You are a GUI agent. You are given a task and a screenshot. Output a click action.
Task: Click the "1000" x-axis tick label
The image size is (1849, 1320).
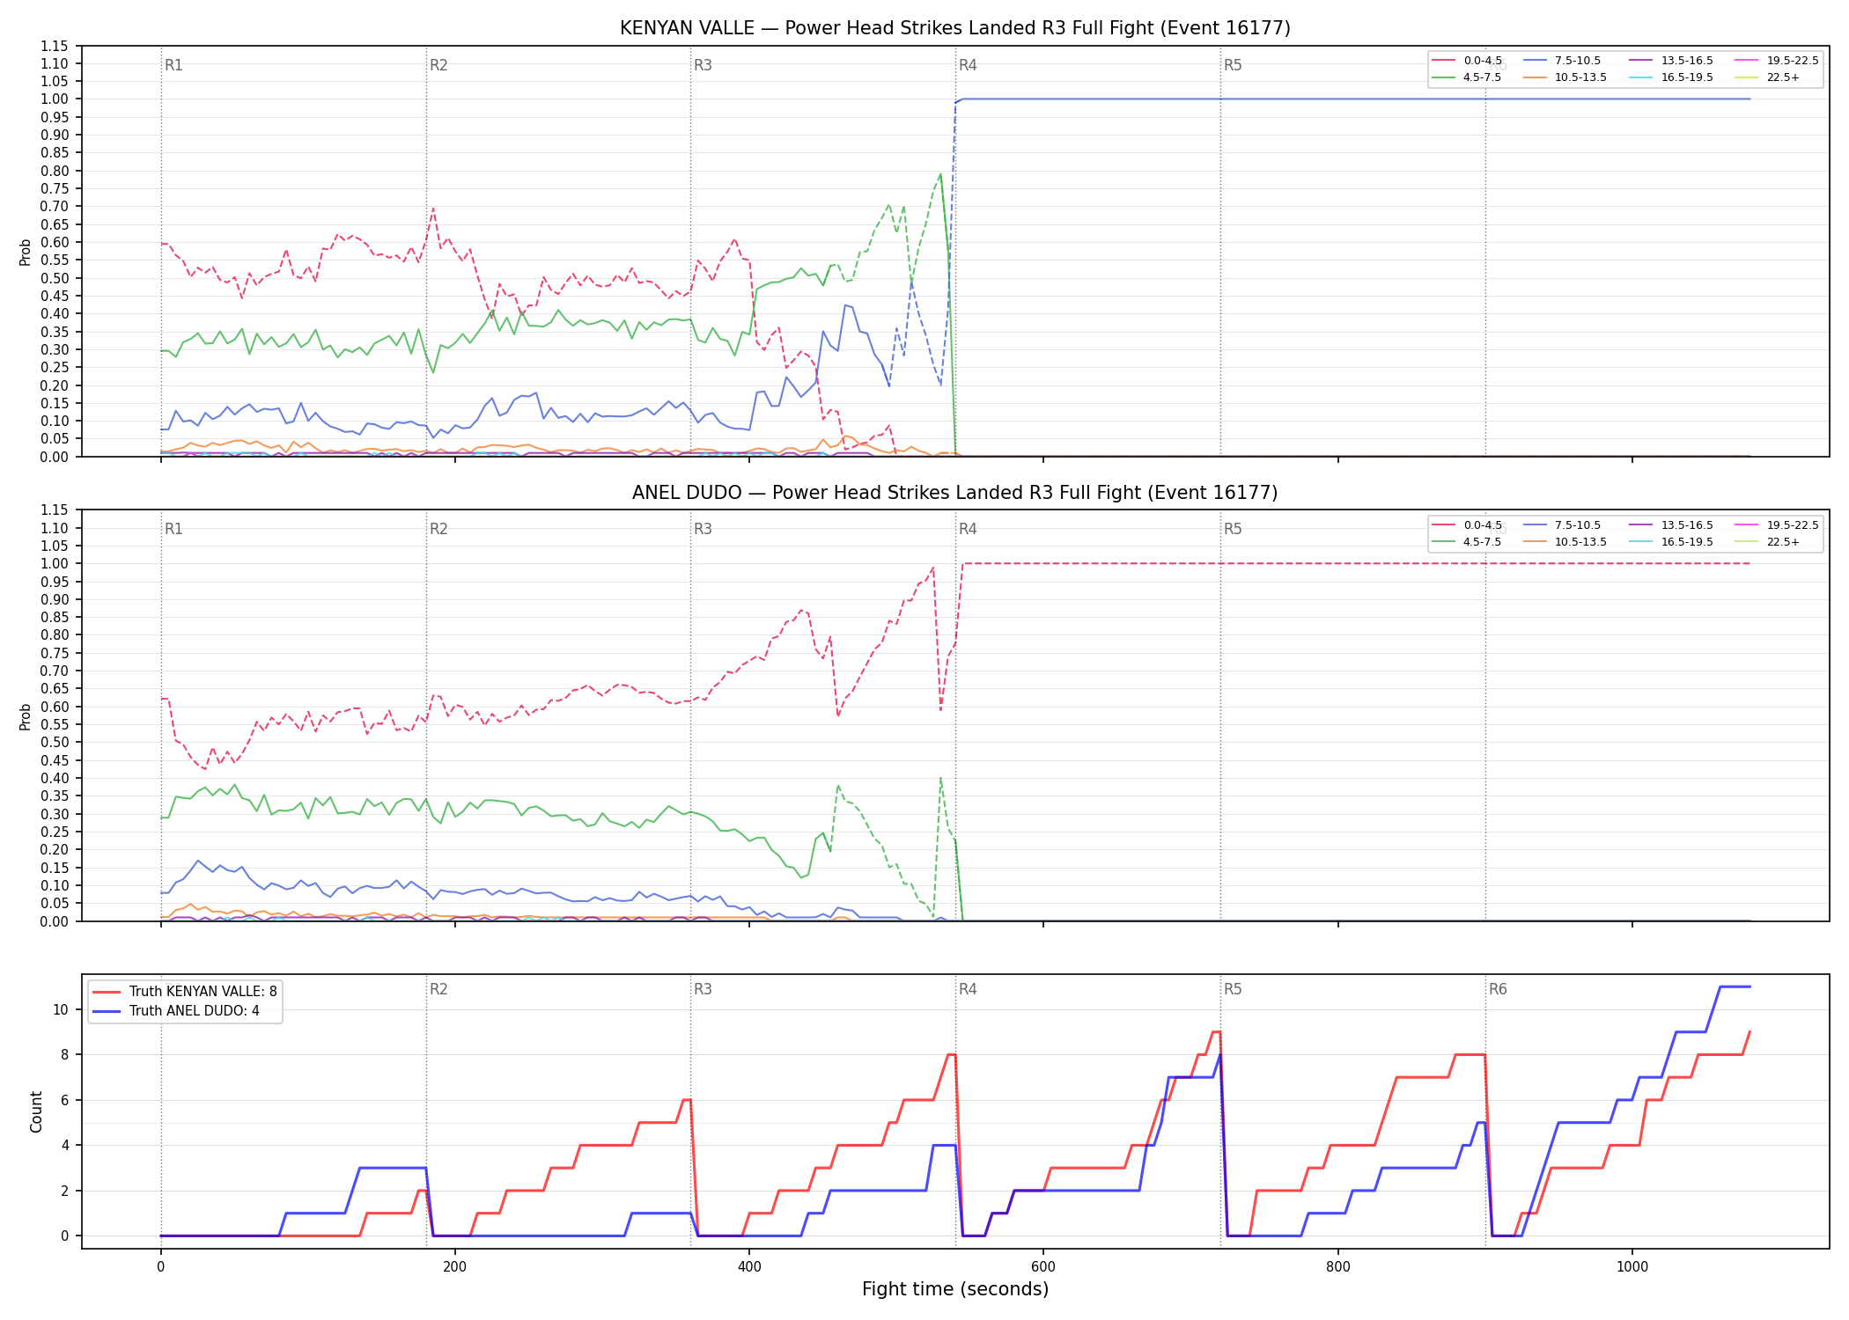(x=1632, y=1267)
